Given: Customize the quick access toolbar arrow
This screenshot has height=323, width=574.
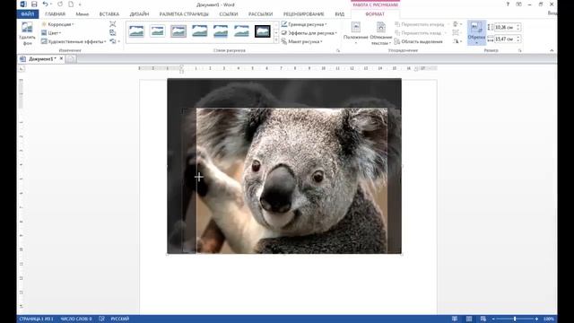Looking at the screenshot, I should (80, 4).
